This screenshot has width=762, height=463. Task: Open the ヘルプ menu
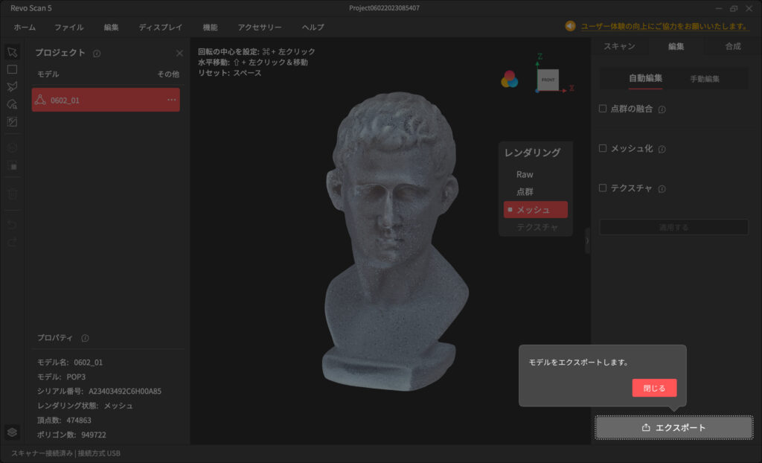point(313,28)
